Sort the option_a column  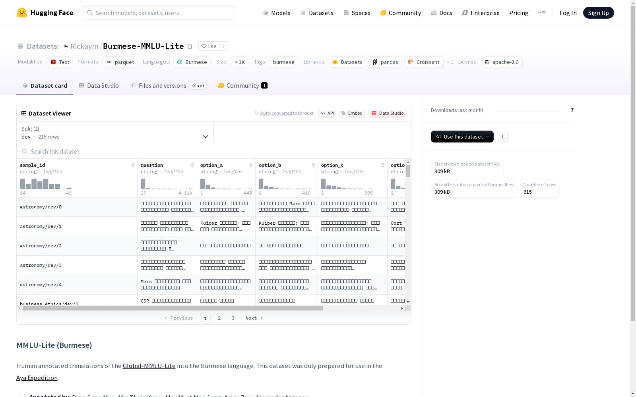point(251,165)
